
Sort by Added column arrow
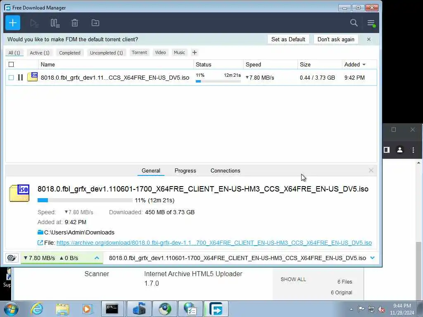pyautogui.click(x=364, y=64)
